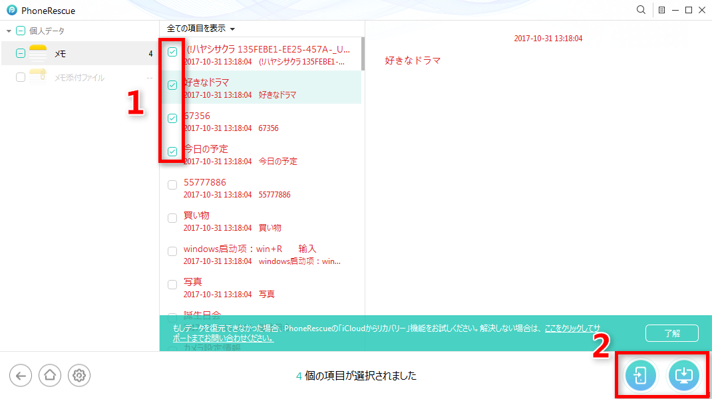This screenshot has height=399, width=712.
Task: Open search with the magnifier icon
Action: [x=641, y=9]
